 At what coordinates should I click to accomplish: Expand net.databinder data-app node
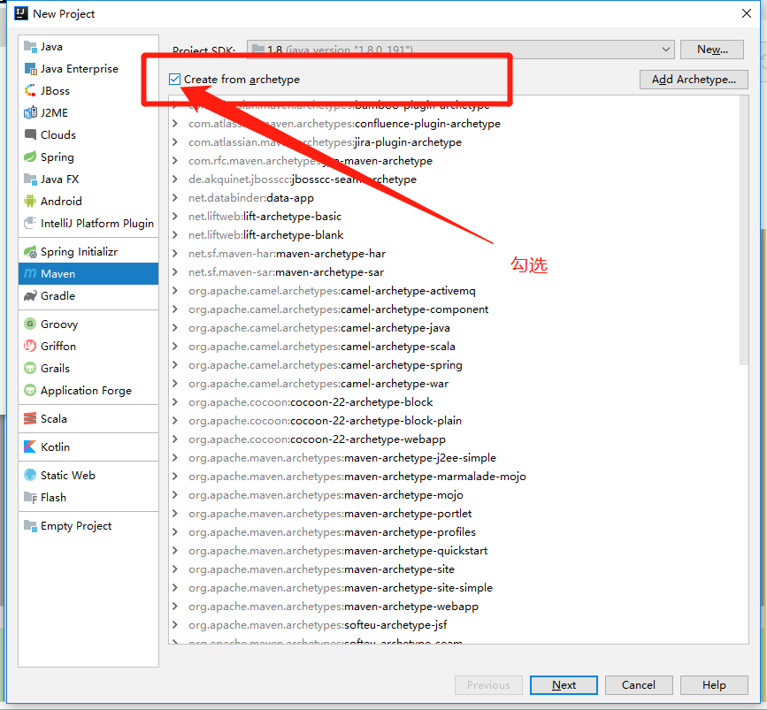coord(174,198)
